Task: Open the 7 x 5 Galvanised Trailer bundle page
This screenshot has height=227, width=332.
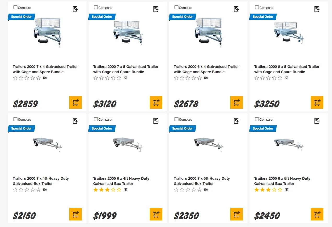Action: (125, 69)
